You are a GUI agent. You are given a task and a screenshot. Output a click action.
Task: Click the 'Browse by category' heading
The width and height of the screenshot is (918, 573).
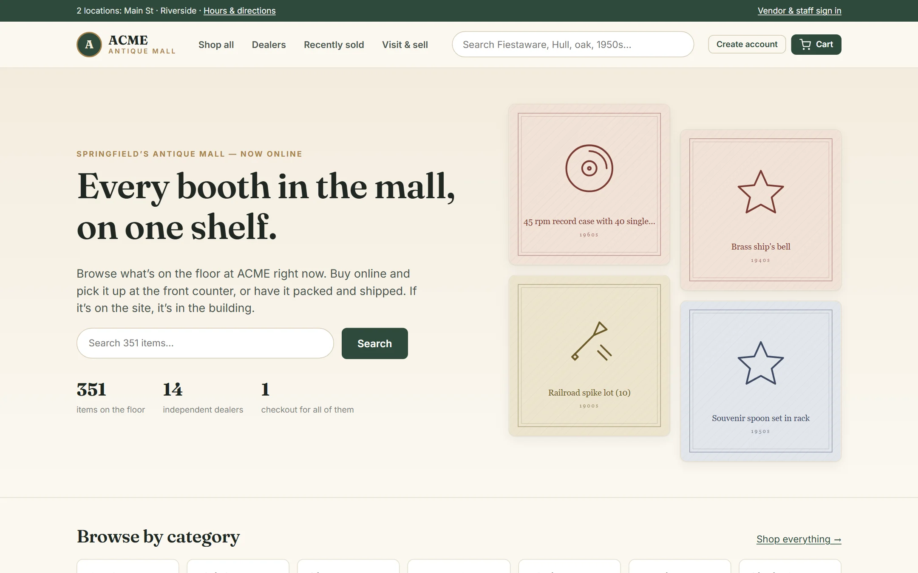pos(158,537)
